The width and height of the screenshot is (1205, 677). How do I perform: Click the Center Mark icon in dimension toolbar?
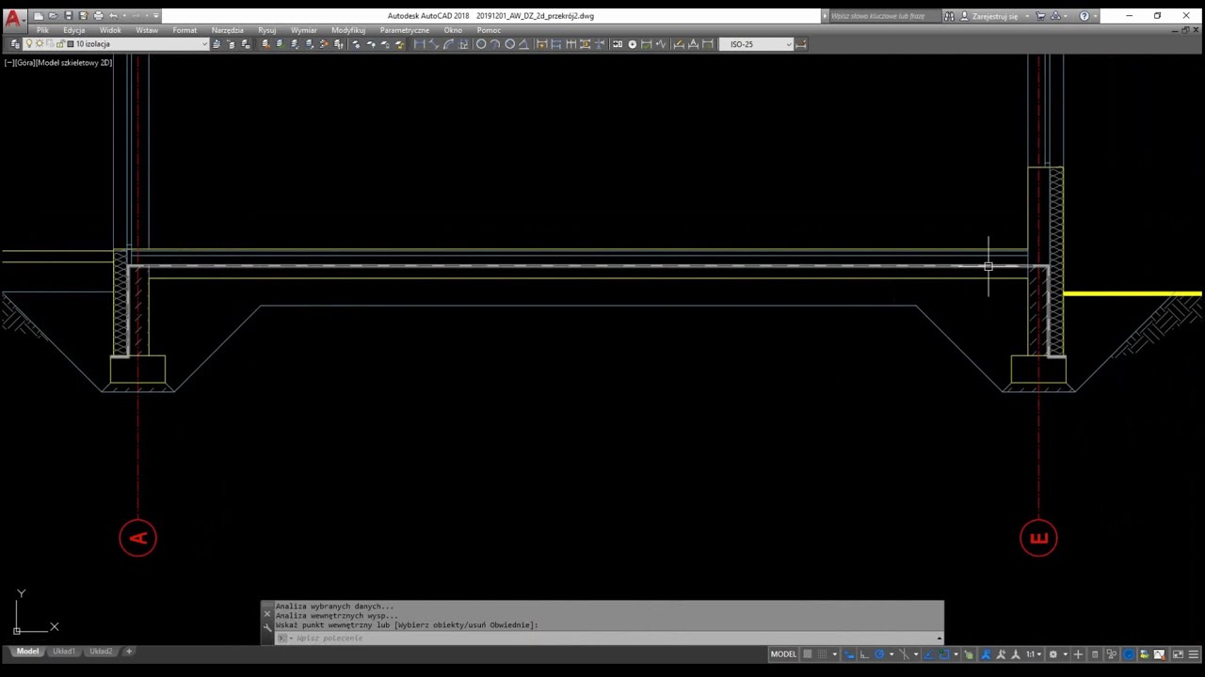click(x=633, y=44)
